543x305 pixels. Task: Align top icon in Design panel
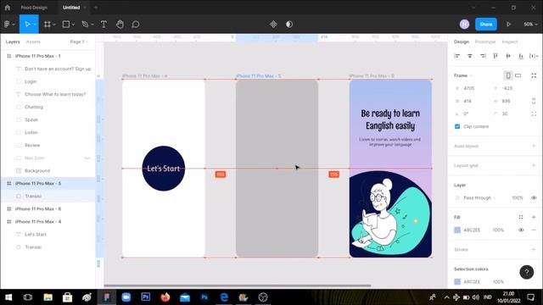pos(495,56)
